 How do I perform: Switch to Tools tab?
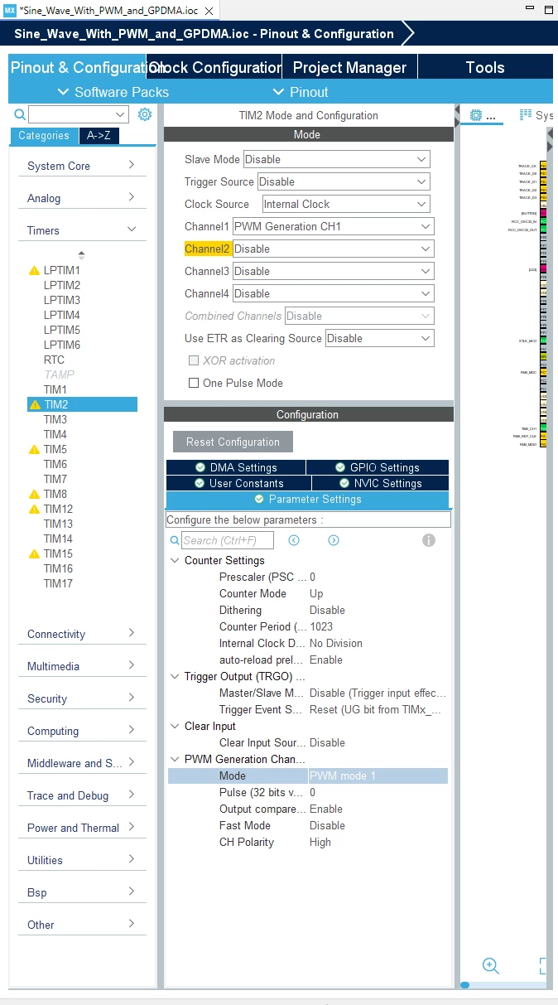pyautogui.click(x=485, y=67)
